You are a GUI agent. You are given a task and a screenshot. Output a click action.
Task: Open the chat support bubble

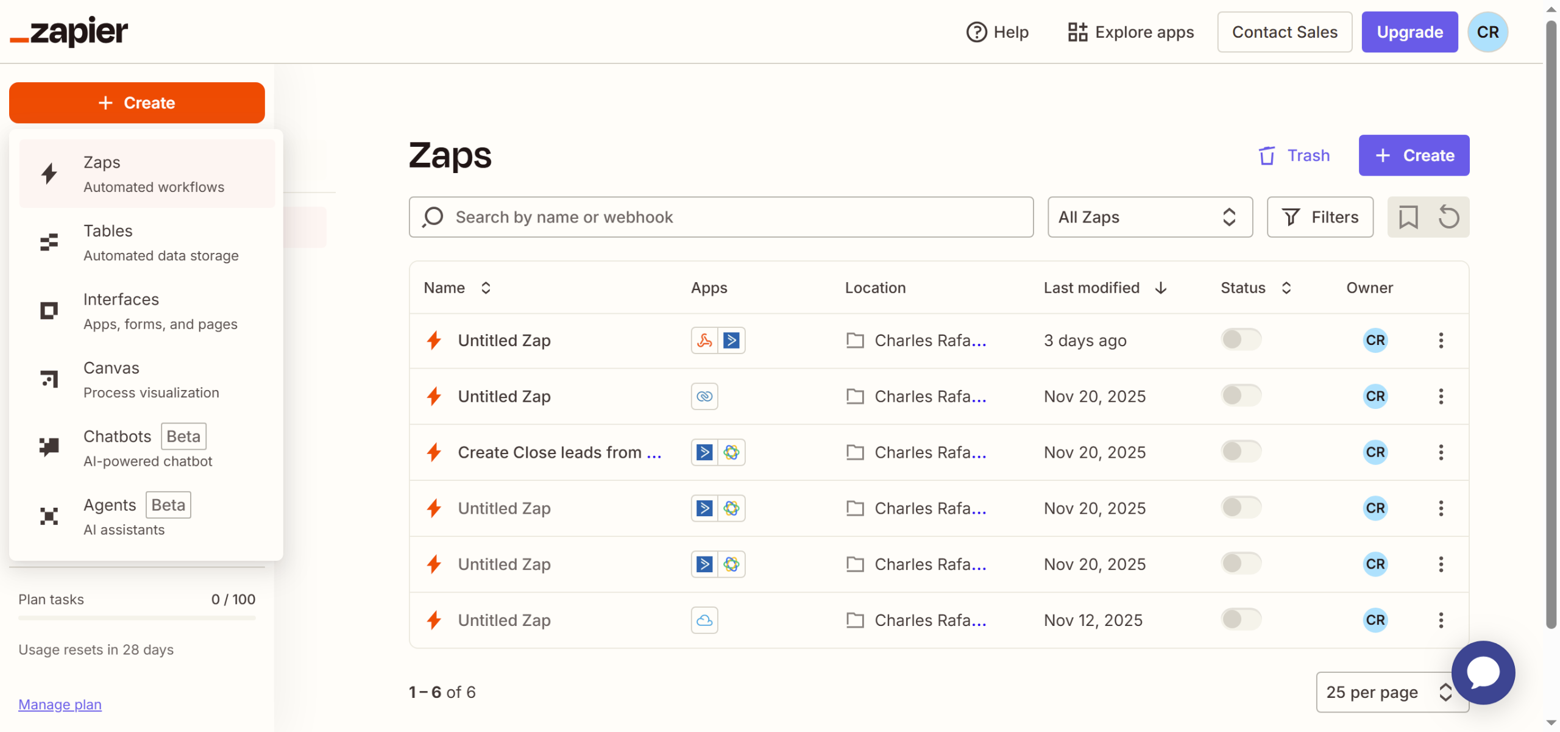1483,672
